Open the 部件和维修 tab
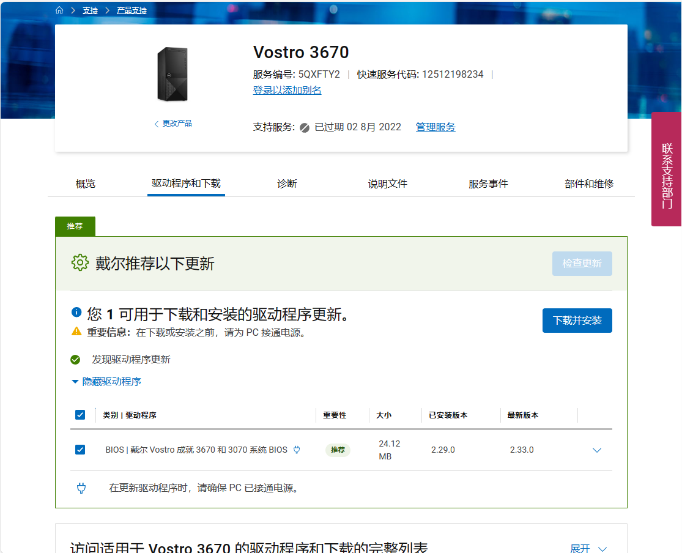This screenshot has height=553, width=682. pos(590,184)
